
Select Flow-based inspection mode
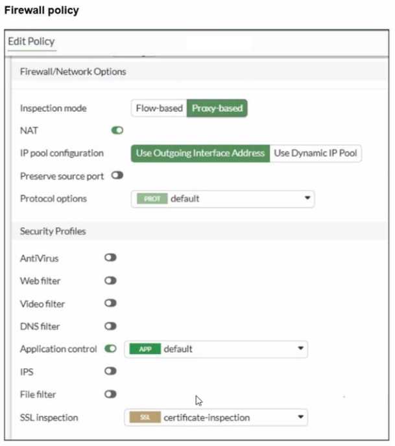pyautogui.click(x=159, y=108)
